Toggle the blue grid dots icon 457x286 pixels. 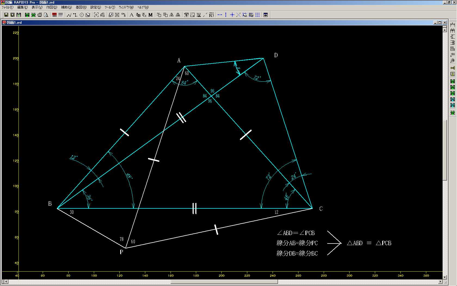[257, 15]
